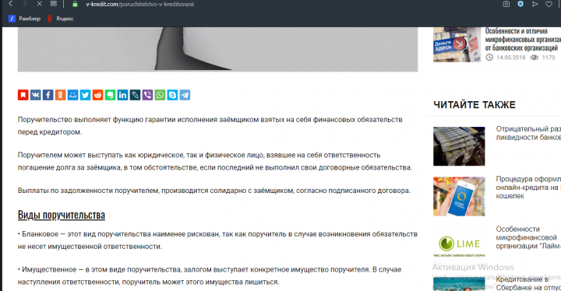Image resolution: width=561 pixels, height=291 pixels.
Task: Open 'Особенности микрофинансовой организации Лайм' link
Action: point(528,237)
